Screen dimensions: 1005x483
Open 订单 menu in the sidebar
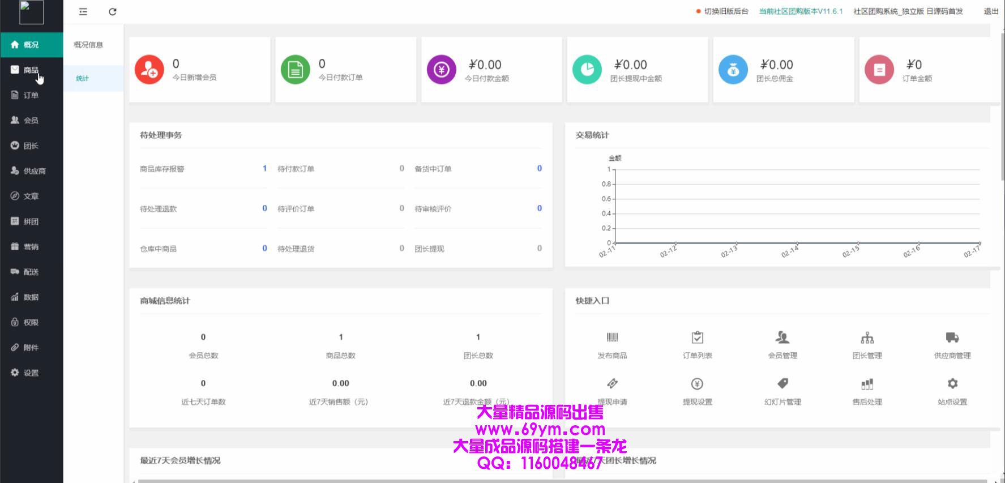[31, 95]
